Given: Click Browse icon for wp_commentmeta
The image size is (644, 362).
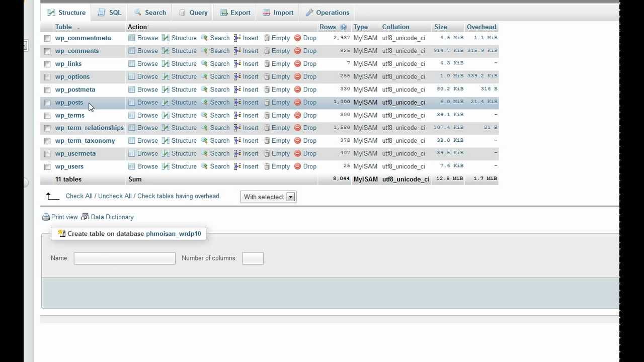Looking at the screenshot, I should point(132,38).
